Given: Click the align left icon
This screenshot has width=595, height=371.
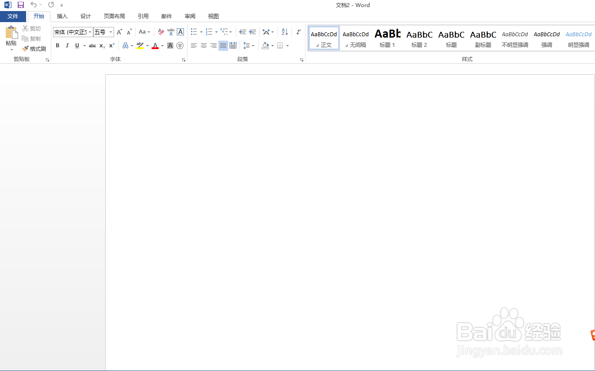Looking at the screenshot, I should 194,46.
